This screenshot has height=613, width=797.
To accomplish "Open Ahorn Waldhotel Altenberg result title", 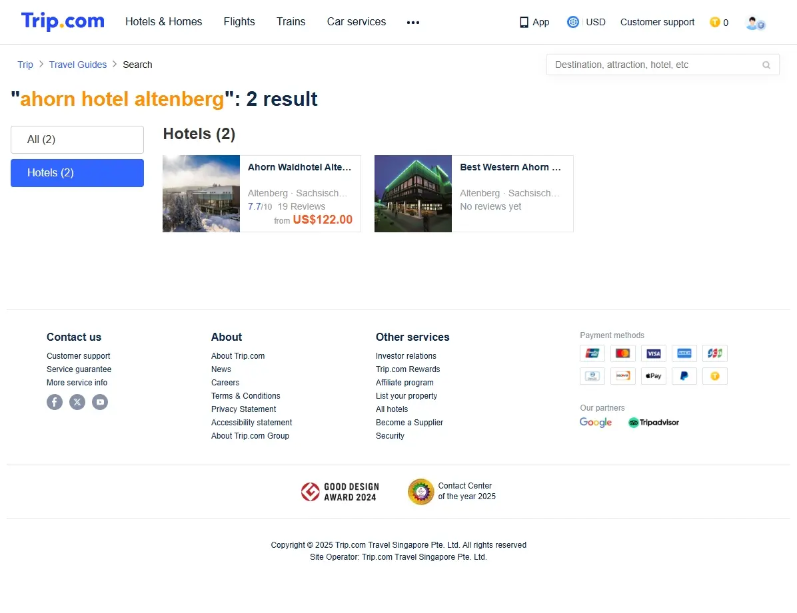I will [x=299, y=167].
